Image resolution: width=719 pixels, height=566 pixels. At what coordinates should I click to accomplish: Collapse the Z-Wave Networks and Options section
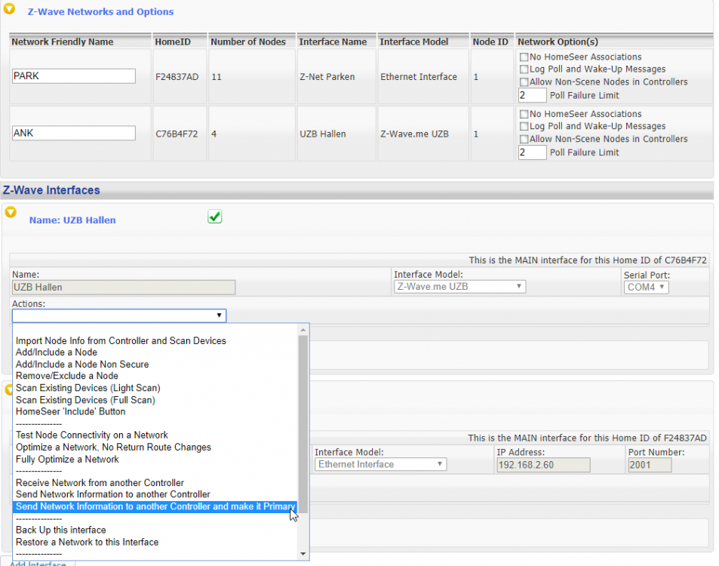pyautogui.click(x=10, y=11)
